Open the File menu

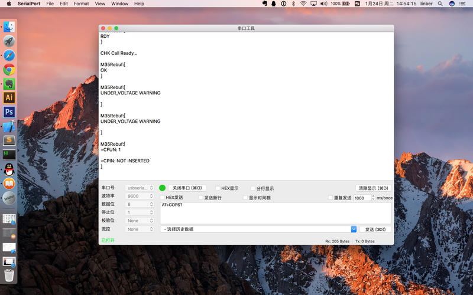50,4
